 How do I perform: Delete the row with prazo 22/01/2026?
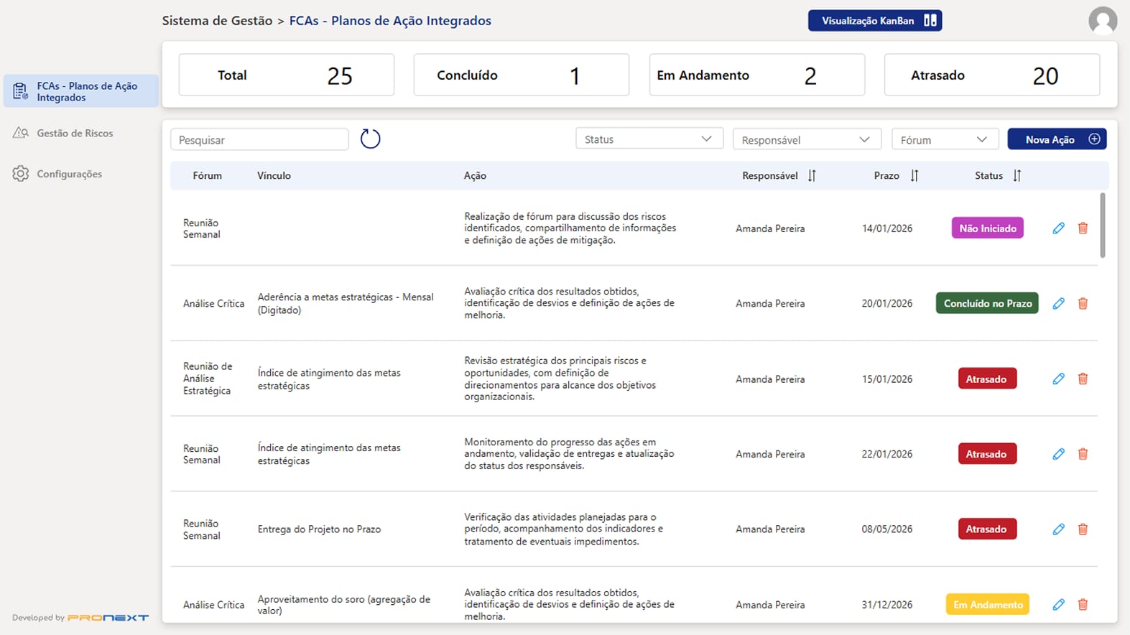[1083, 454]
